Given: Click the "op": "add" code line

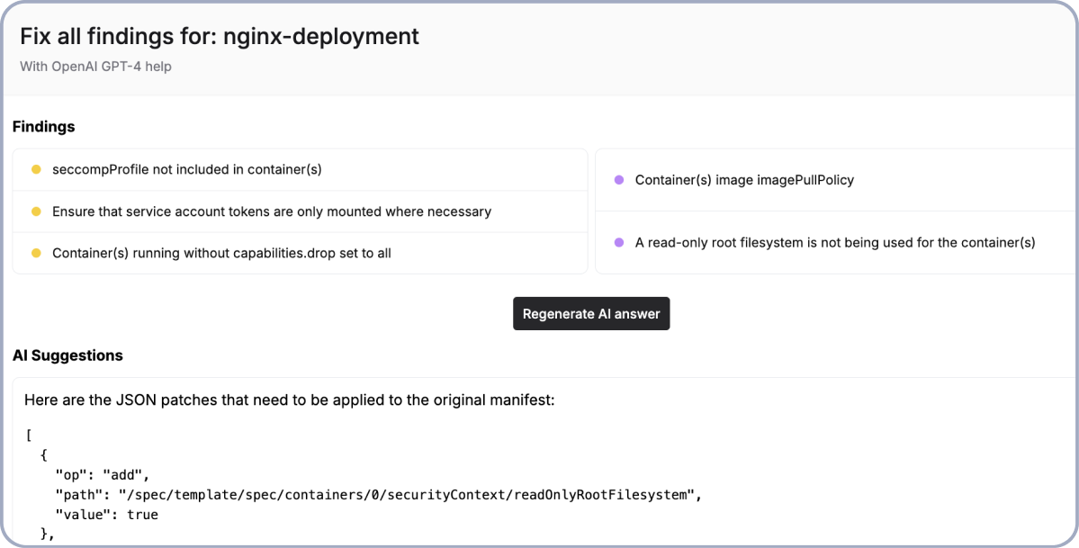Looking at the screenshot, I should (x=102, y=475).
